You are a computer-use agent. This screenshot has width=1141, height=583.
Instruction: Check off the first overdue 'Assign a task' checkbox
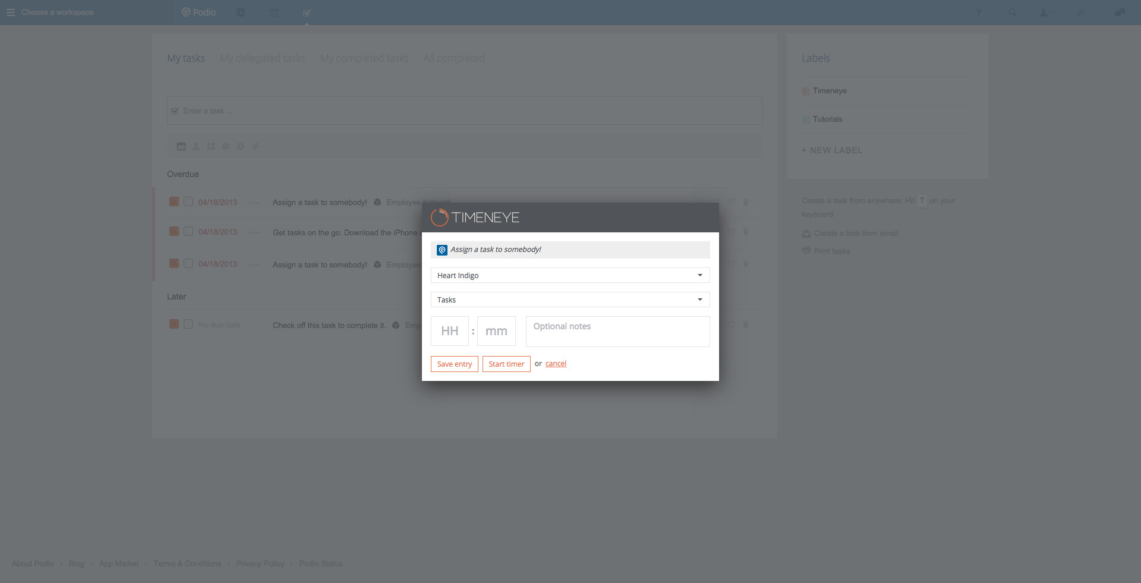(x=188, y=201)
